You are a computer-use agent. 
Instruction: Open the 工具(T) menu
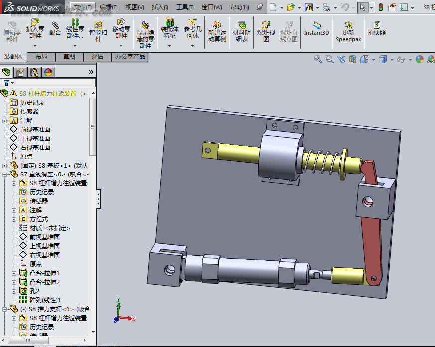pyautogui.click(x=185, y=7)
